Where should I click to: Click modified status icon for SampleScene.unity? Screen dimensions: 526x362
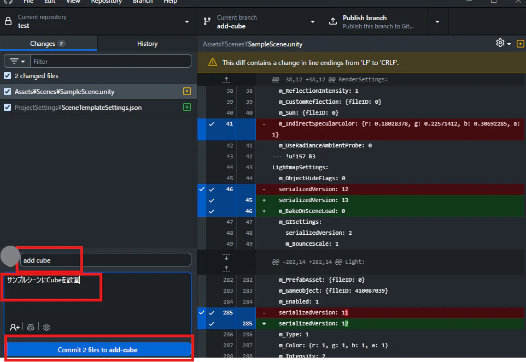click(x=187, y=91)
